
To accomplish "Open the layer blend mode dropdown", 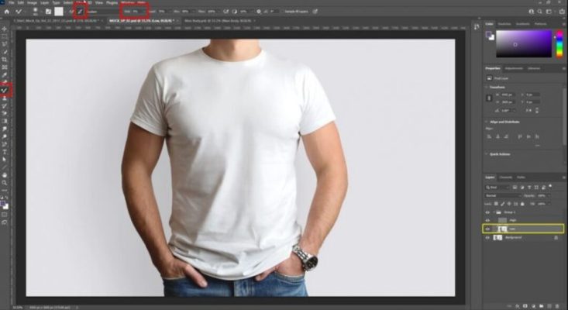I will coord(503,195).
